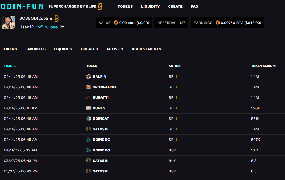This screenshot has width=285, height=180.
Task: Click the SPONGEBOB token icon
Action: coord(88,87)
